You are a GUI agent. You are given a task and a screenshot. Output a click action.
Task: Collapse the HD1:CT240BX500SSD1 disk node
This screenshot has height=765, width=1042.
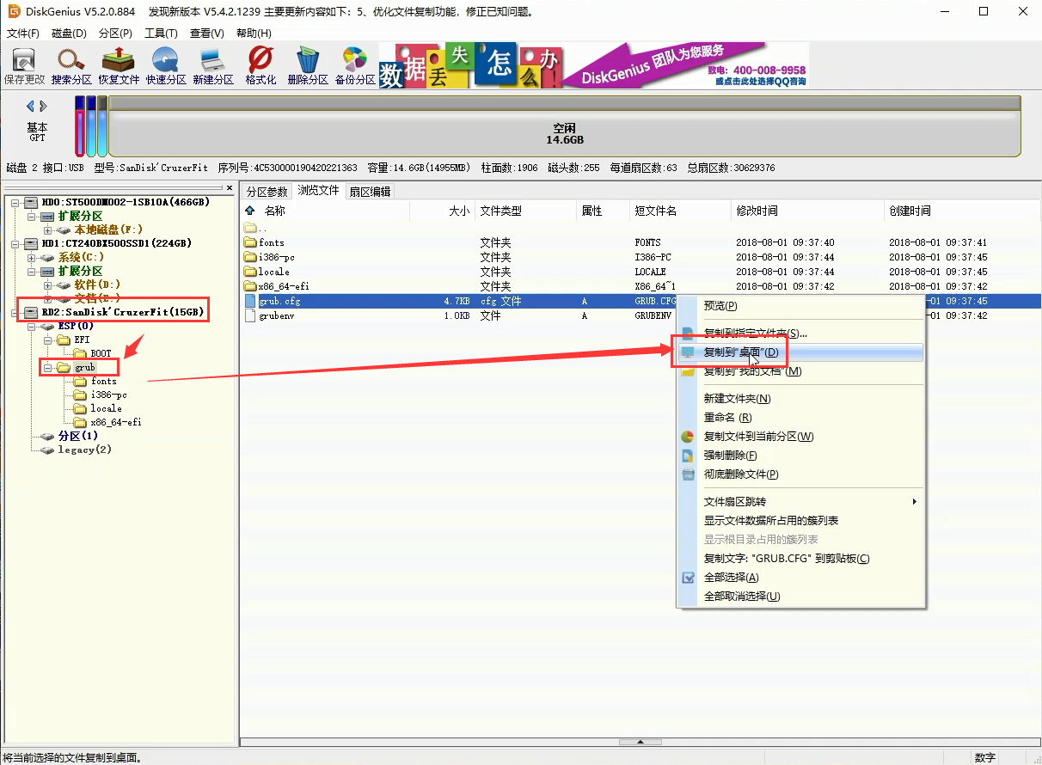click(15, 244)
